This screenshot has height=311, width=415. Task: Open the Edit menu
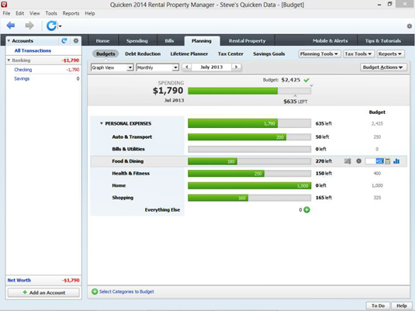(19, 13)
